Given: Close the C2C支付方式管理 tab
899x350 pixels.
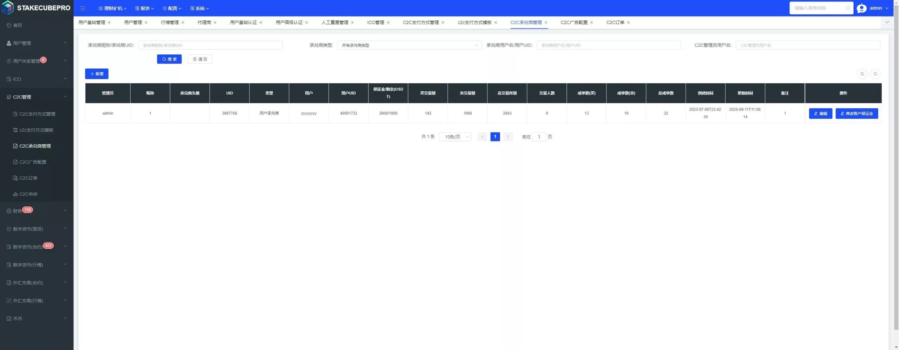Looking at the screenshot, I should [443, 22].
